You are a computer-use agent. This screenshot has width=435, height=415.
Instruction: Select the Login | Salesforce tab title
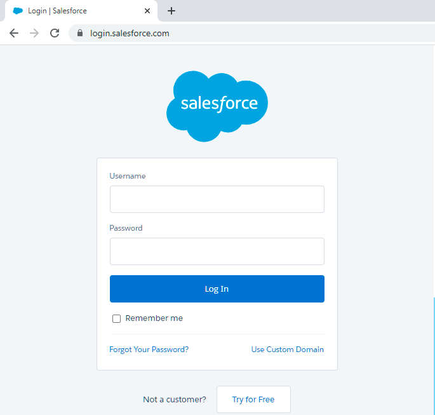point(57,11)
